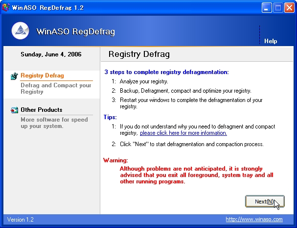The height and width of the screenshot is (228, 297).
Task: Click step 1 'Analyze your registry.'
Action: 144,81
